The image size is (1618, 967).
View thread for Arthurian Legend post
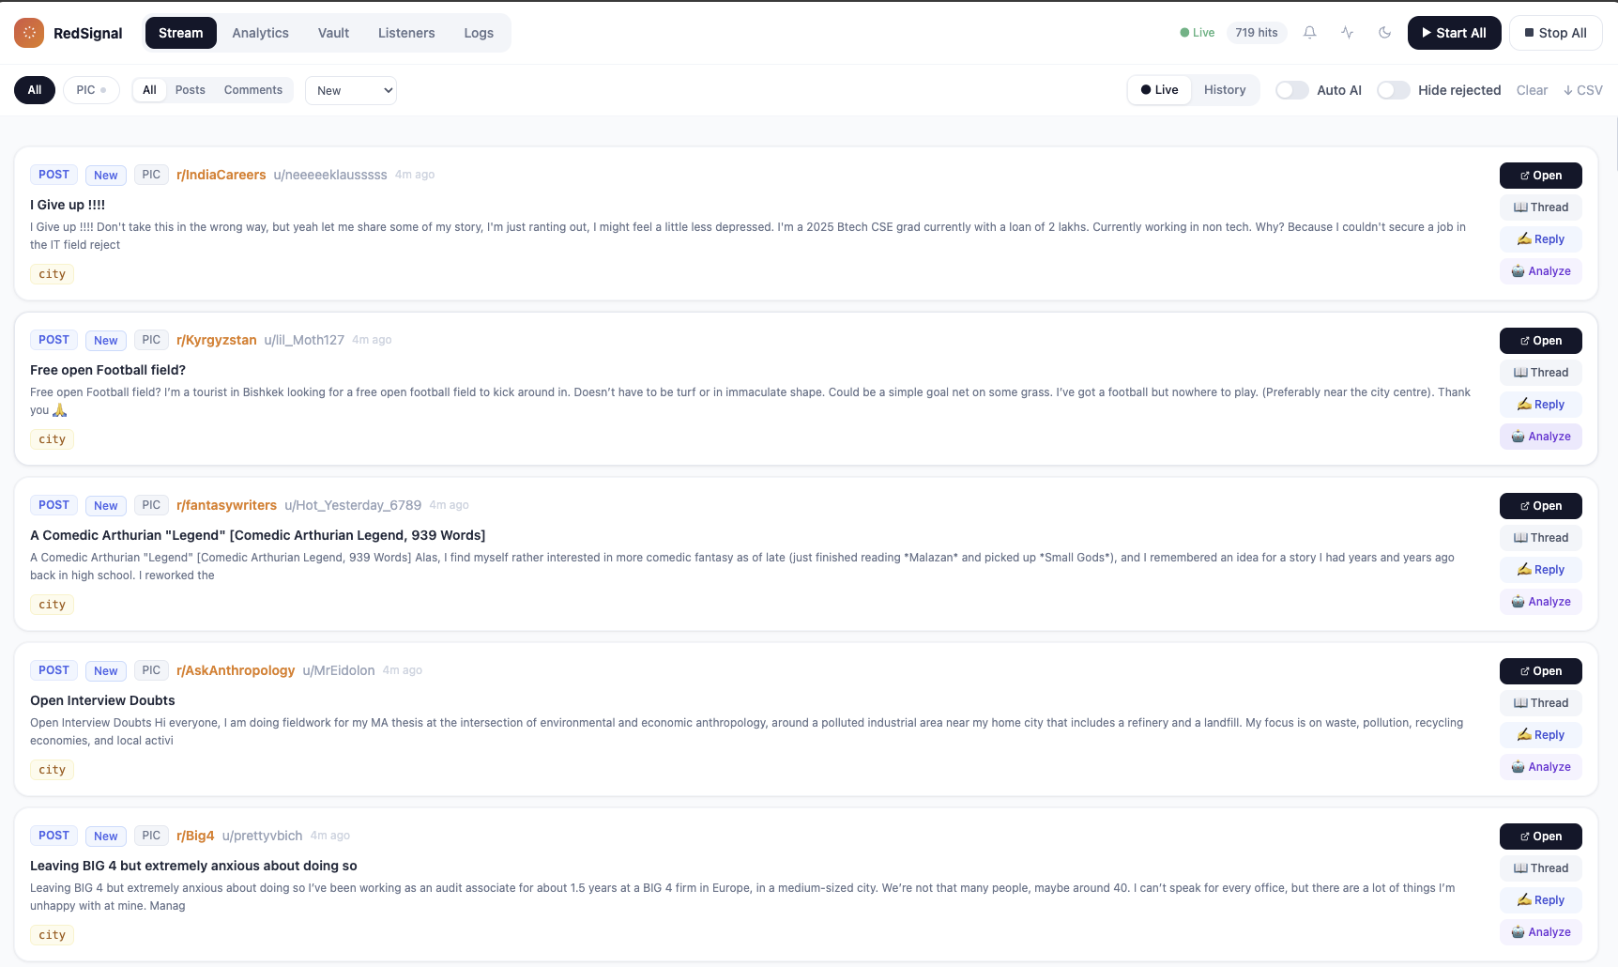[1541, 538]
